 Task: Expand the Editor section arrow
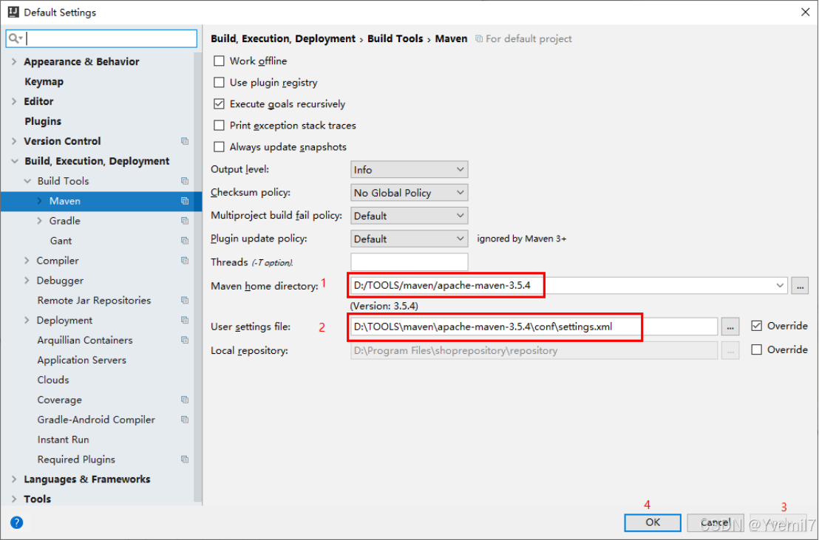pyautogui.click(x=14, y=101)
